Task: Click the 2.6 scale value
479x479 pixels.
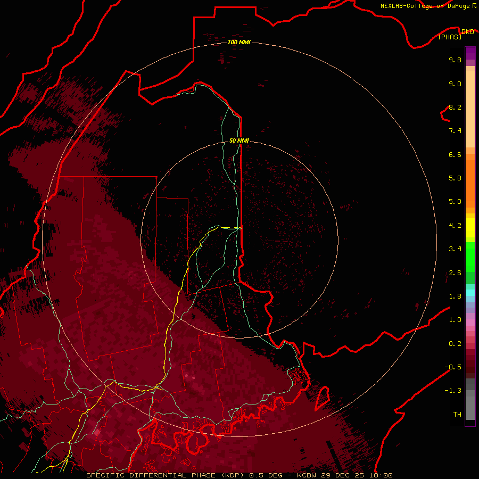Action: [x=455, y=273]
